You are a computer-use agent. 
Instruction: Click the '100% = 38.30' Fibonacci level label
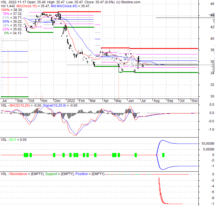[12, 10]
